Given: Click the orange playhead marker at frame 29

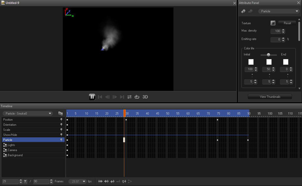Looking at the screenshot, I should click(124, 113).
